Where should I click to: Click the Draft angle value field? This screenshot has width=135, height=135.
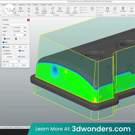pos(18,35)
